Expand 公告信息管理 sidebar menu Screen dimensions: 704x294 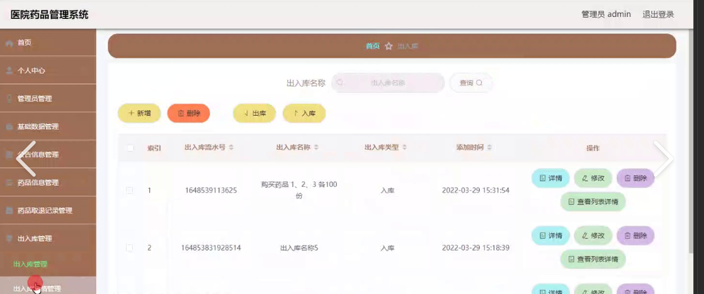48,155
